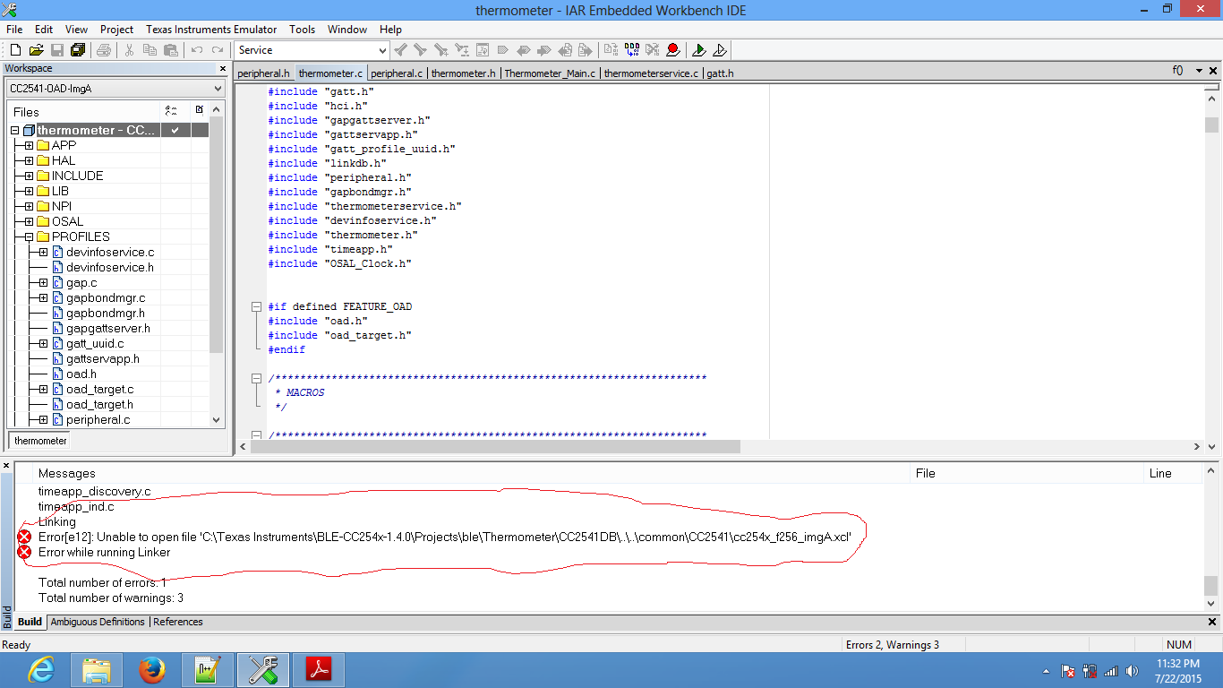Select the Error[e12] unable to open file message
The height and width of the screenshot is (688, 1223).
point(444,537)
